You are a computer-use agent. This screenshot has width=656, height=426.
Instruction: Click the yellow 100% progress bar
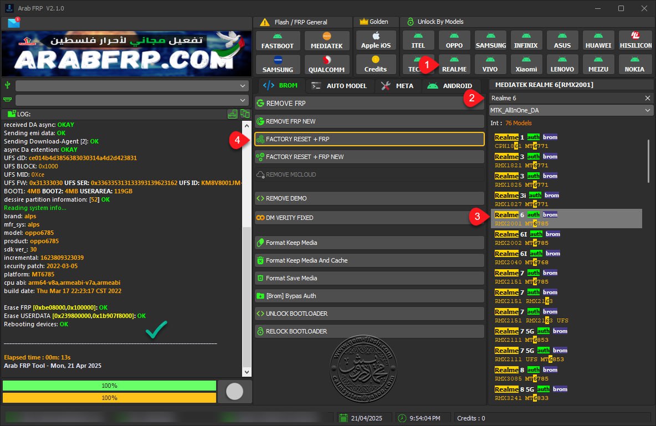click(109, 398)
